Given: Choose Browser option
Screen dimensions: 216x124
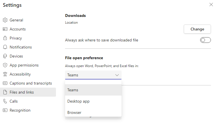Looking at the screenshot, I should (x=93, y=112).
